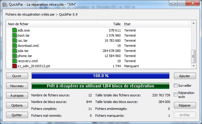202x124 pixels.
Task: Click the file list scroll up arrow
Action: coord(194,23)
